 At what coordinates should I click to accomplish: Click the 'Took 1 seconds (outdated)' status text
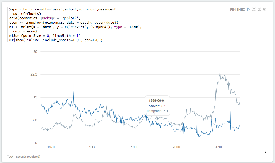pos(24,157)
